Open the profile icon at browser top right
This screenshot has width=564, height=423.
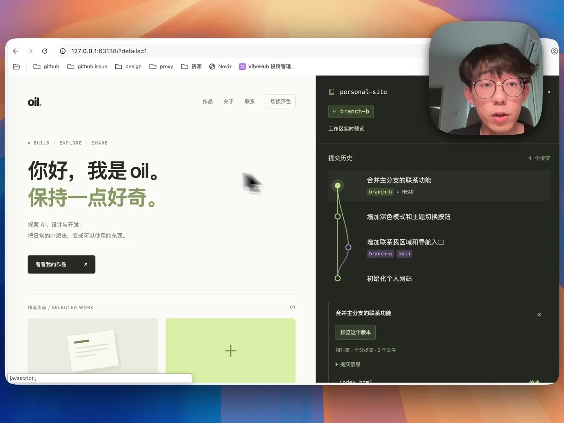[554, 51]
